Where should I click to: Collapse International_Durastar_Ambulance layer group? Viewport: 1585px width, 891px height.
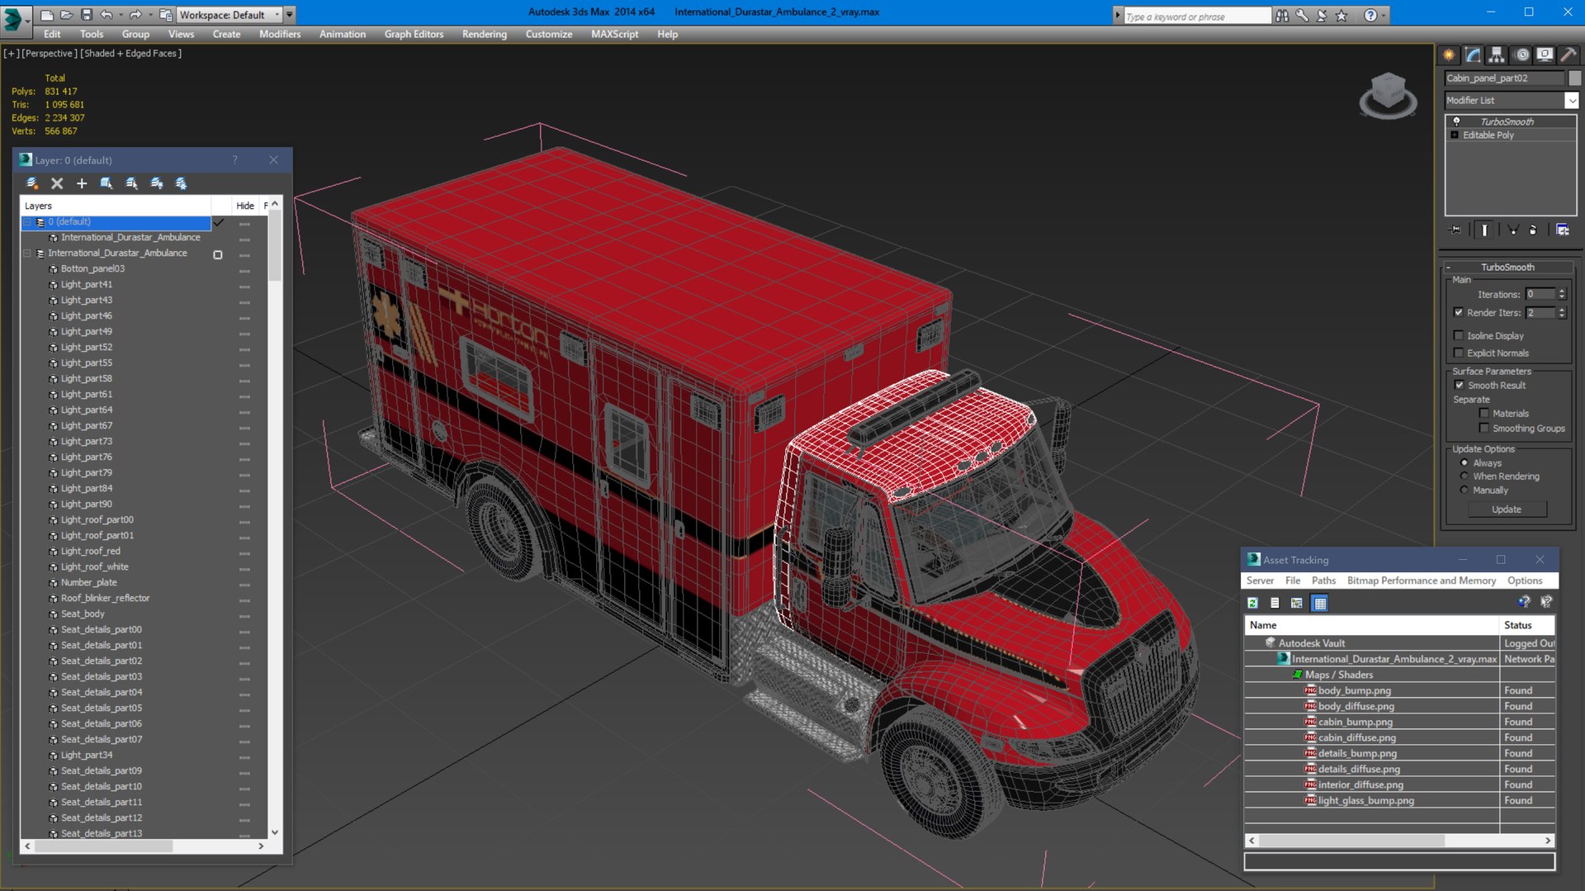27,254
